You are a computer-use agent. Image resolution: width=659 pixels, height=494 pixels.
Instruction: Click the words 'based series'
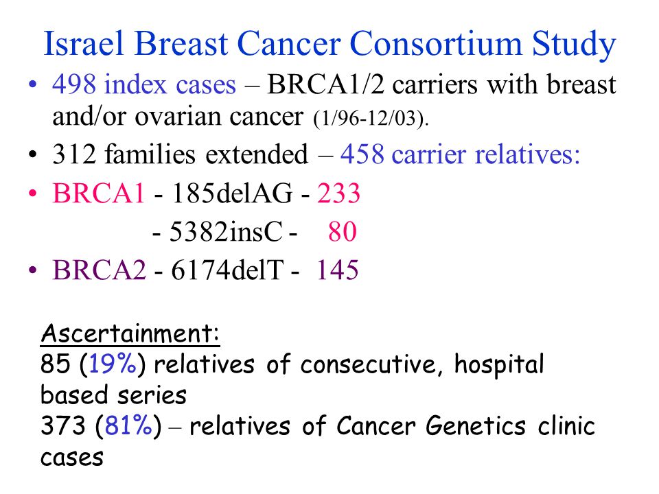113,395
